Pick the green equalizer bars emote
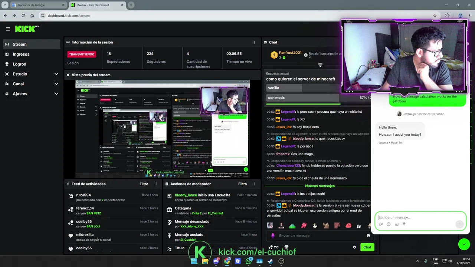 (x=292, y=225)
